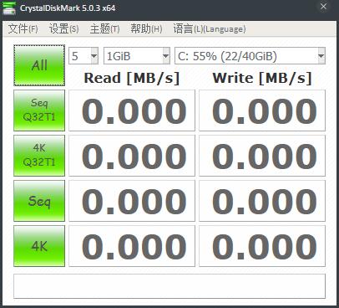Open the 主题(T) menu
Viewport: 339px width, 308px height.
coord(104,28)
